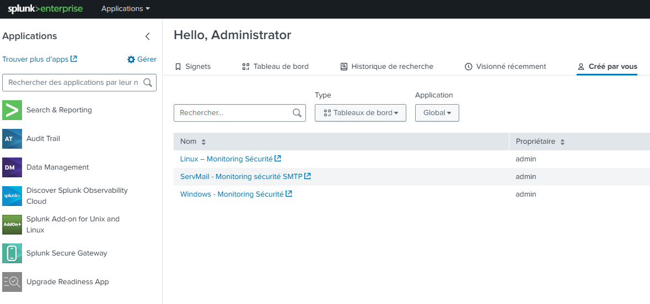Open Linux – Monitoring Sécurité dashboard

(227, 159)
